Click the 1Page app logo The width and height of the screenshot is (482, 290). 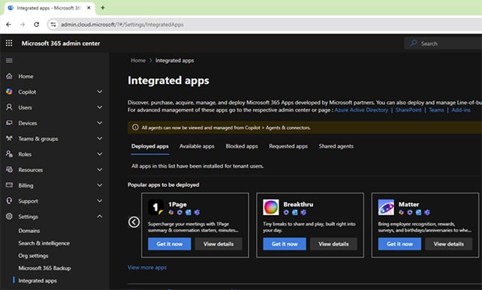[x=156, y=207]
